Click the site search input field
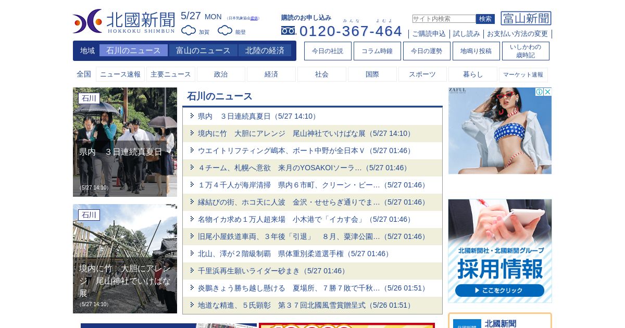The width and height of the screenshot is (625, 328). coord(444,19)
